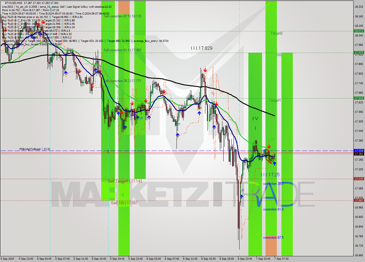
Task: Click the '6 Sep 15:45' time axis label
Action: (208, 259)
